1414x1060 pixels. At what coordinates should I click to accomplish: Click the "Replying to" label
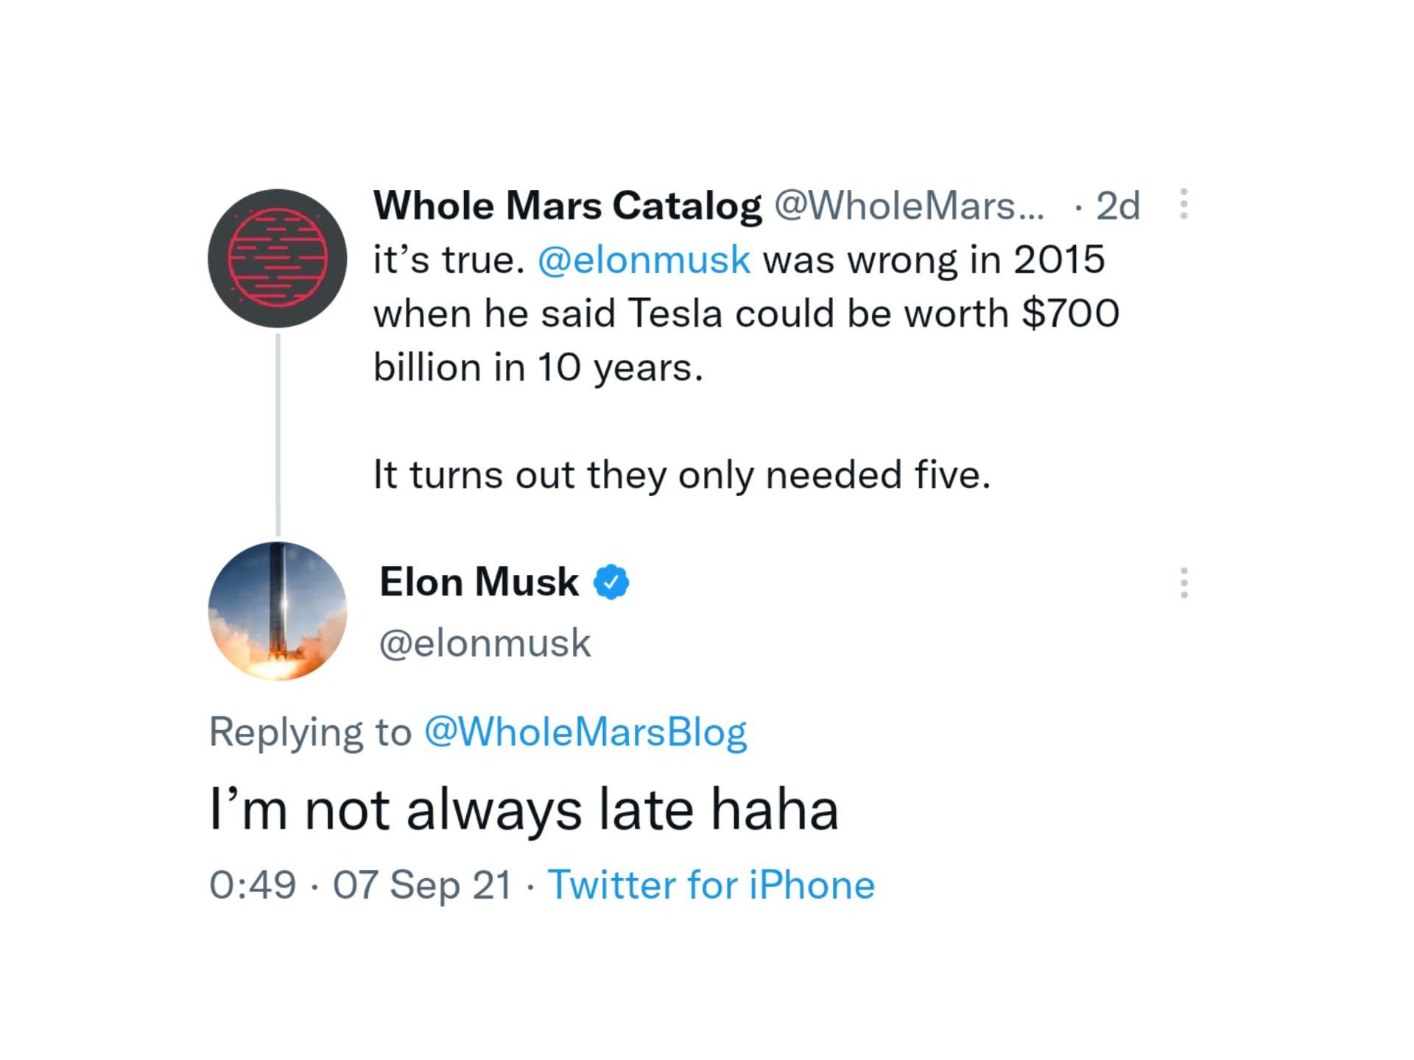[x=310, y=732]
